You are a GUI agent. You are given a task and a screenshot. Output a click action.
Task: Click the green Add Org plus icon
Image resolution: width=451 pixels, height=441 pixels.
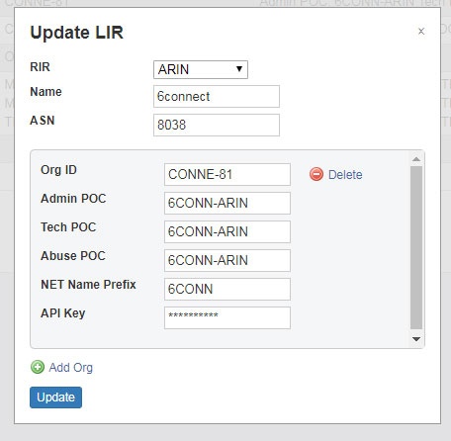pos(38,367)
